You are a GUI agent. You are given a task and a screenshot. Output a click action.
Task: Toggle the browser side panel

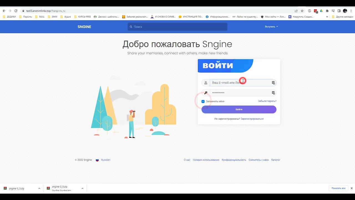339,11
